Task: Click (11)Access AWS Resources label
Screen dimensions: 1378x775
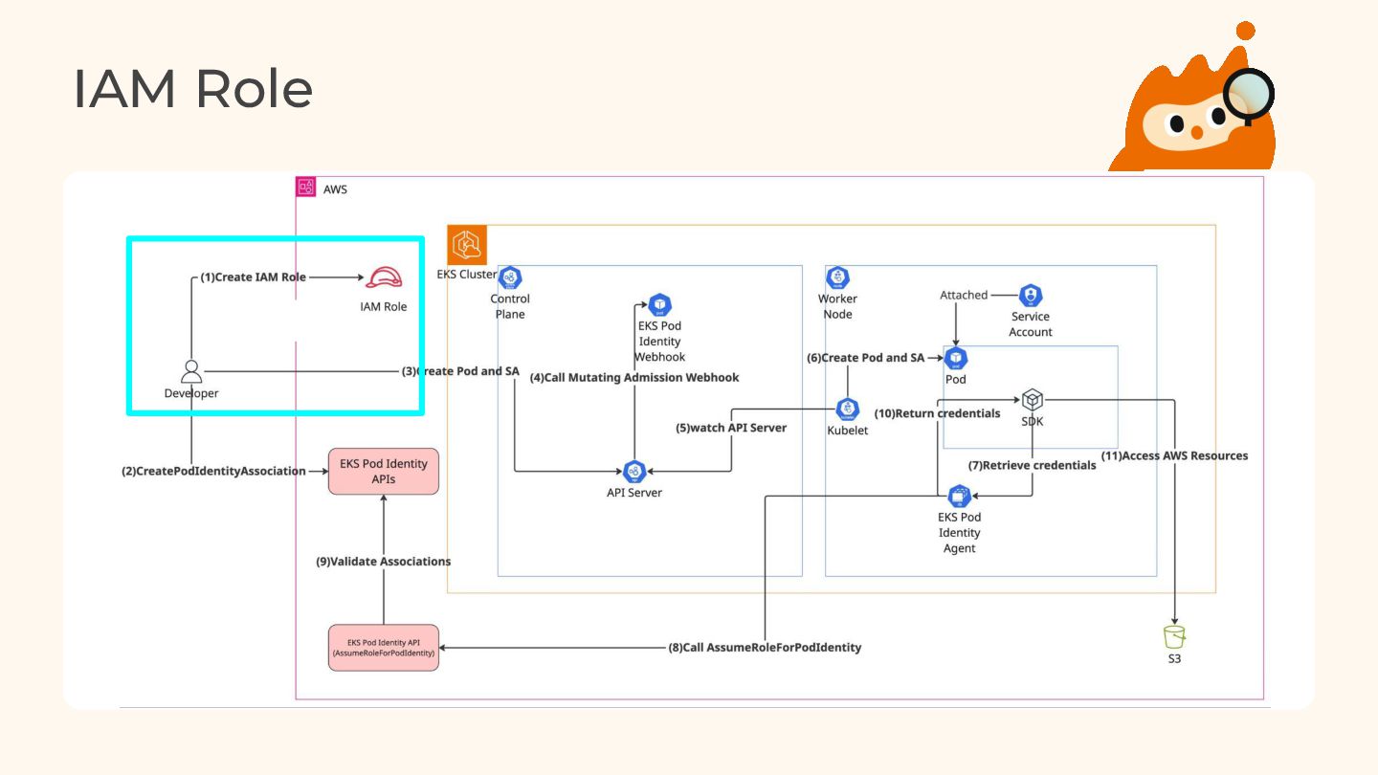Action: [1174, 455]
